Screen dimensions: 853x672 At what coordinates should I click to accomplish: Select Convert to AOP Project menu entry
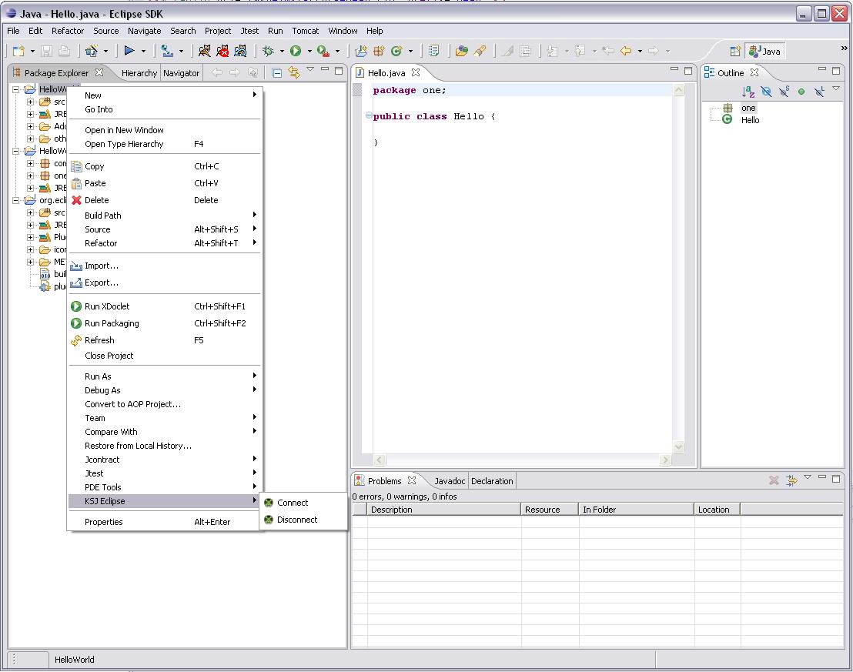[164, 404]
